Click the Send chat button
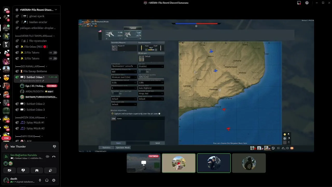This screenshot has width=332, height=187. [x=157, y=143]
